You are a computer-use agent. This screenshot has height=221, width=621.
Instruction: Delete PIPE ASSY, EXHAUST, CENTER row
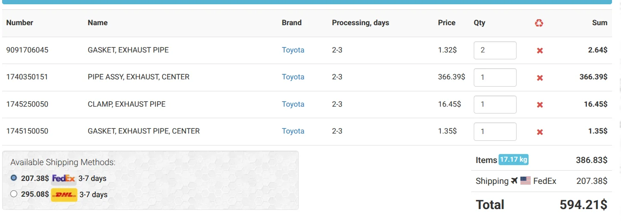point(540,78)
